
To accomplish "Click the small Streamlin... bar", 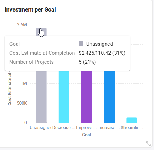I will pos(132,120).
